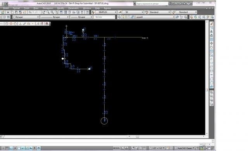
Task: Click the search binoculars icon in title bar
Action: point(170,3)
